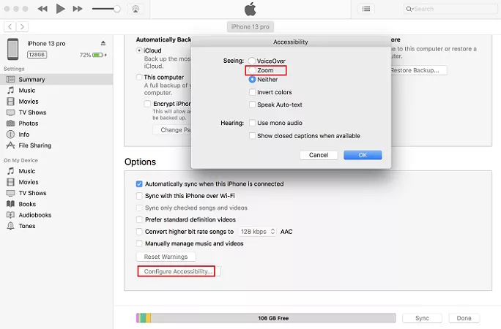Skip forward with the fast-forward button
The image size is (501, 329).
[78, 9]
